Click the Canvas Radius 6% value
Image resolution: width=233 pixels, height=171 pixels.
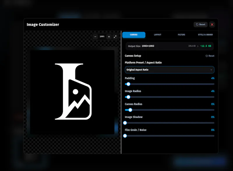tap(213, 104)
